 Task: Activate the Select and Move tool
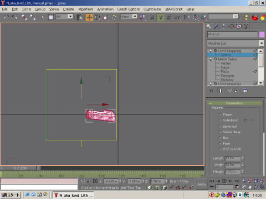point(89,17)
